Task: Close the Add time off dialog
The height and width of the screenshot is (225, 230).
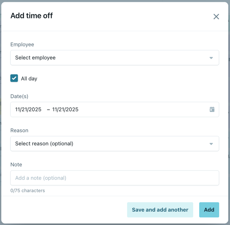Action: (x=216, y=17)
